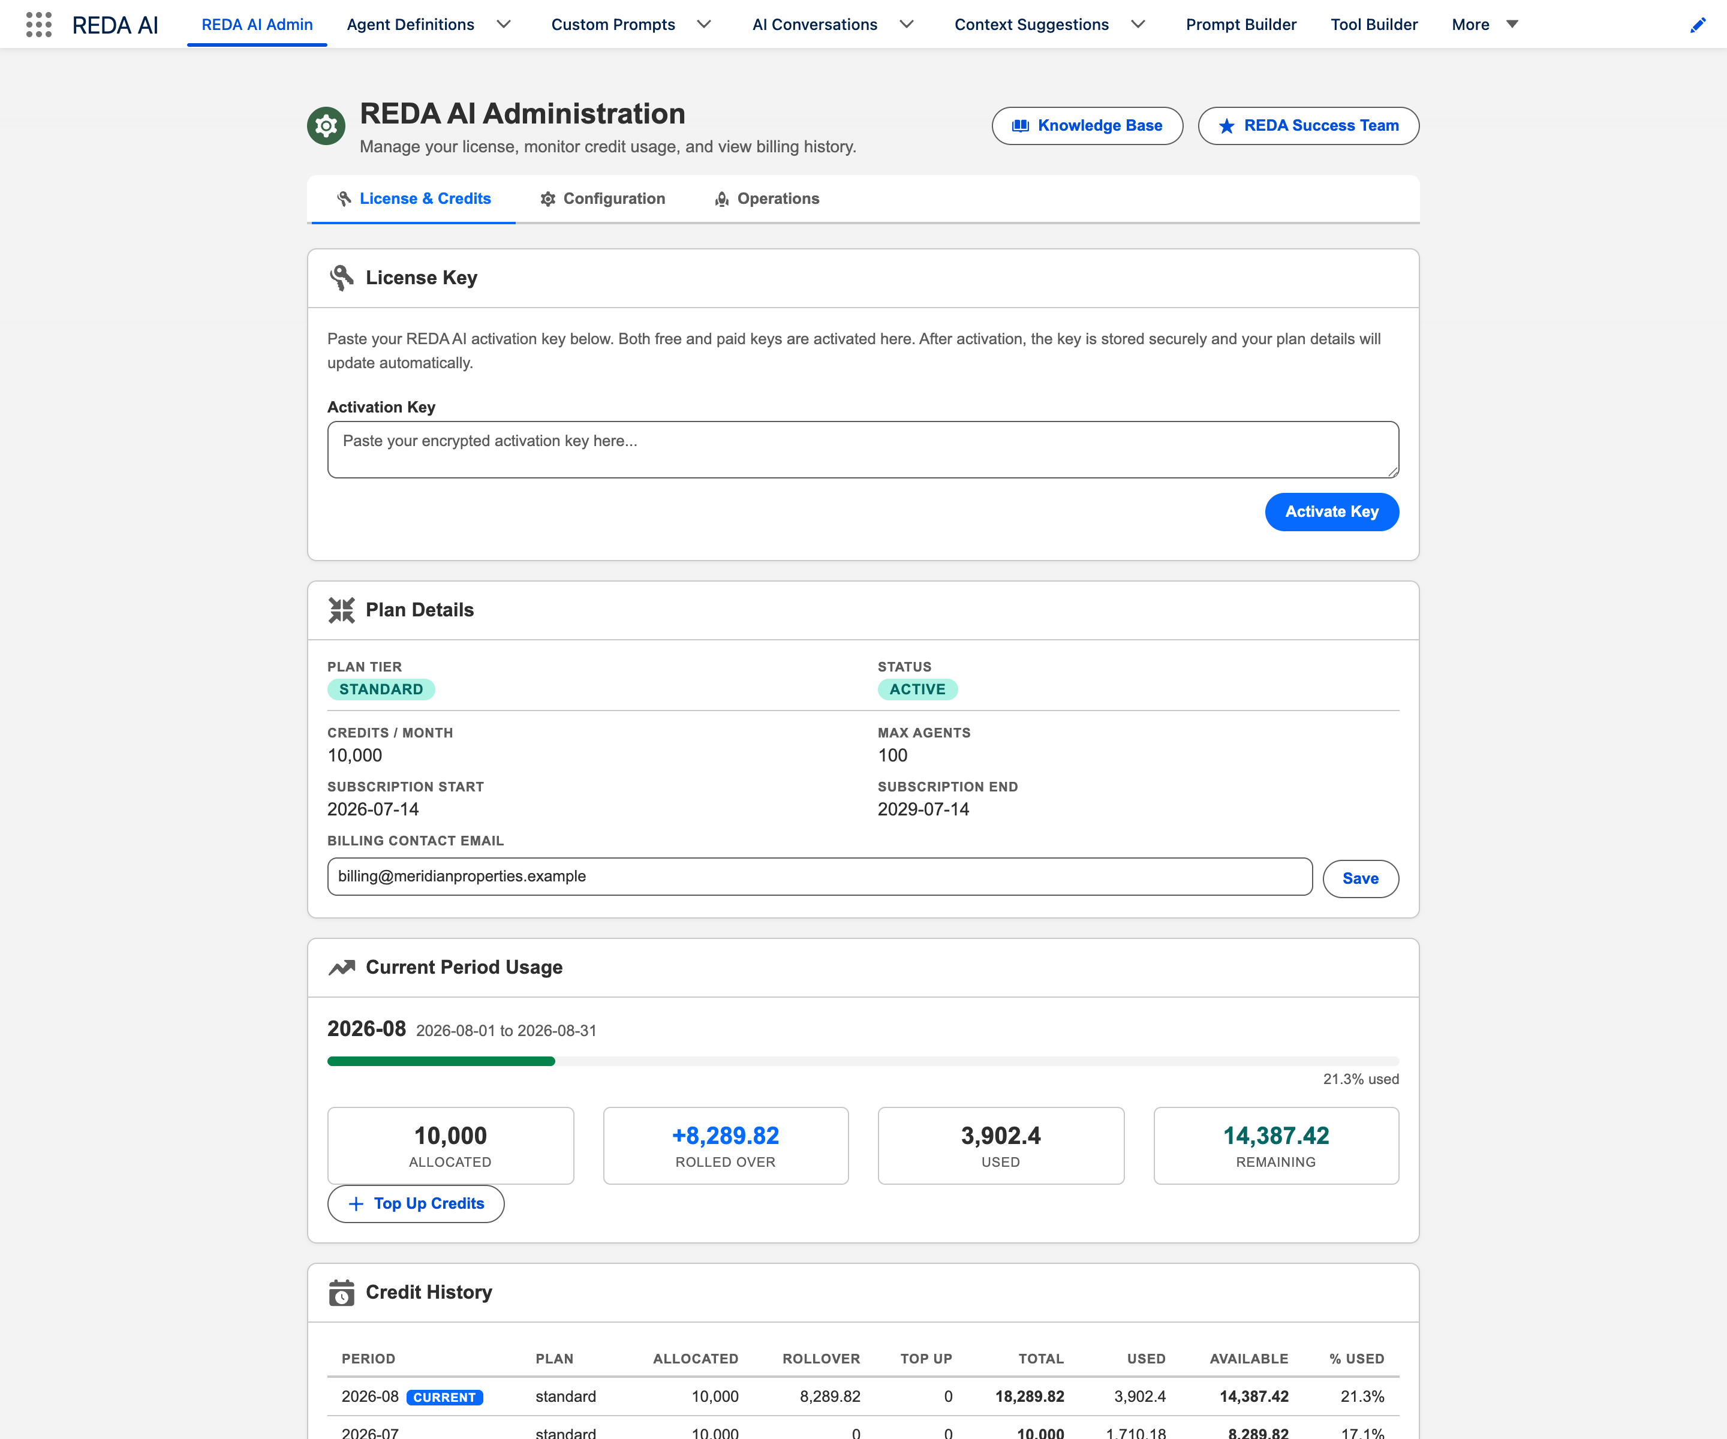Expand the Agent Definitions dropdown chevron

click(x=504, y=25)
